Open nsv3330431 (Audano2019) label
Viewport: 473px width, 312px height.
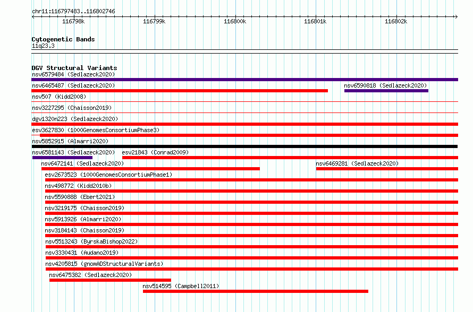[x=82, y=253]
